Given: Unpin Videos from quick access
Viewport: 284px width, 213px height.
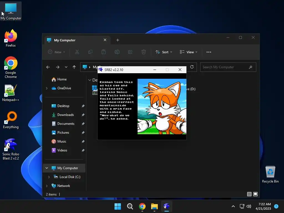Looking at the screenshot, I should pyautogui.click(x=83, y=150).
